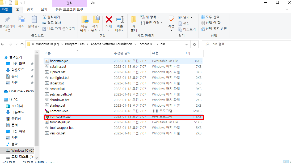Click navigation pane scroll up arrow
This screenshot has height=163, width=291.
pyautogui.click(x=37, y=53)
